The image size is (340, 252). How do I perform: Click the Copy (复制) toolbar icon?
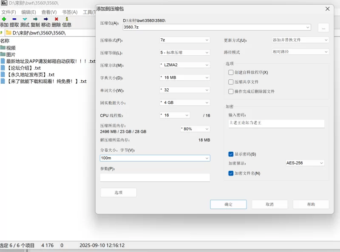[x=35, y=19]
